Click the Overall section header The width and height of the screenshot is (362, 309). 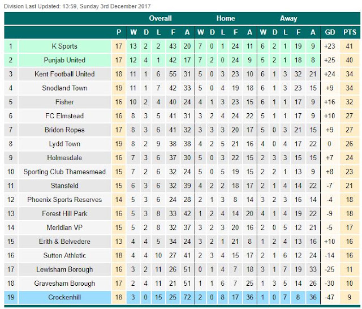(160, 18)
